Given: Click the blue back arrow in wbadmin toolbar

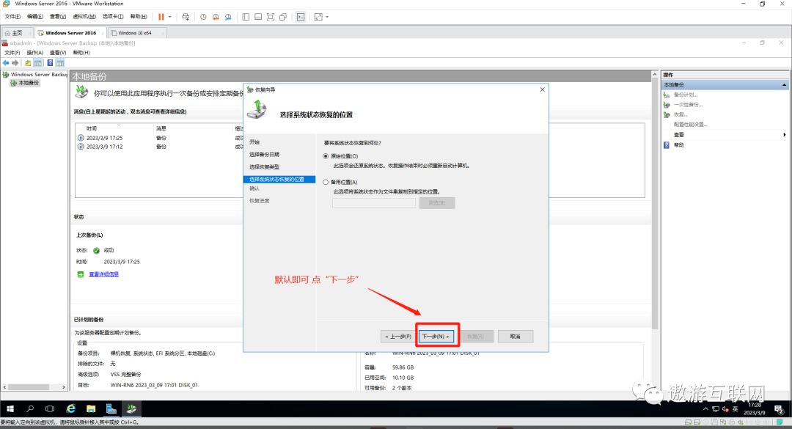Looking at the screenshot, I should [x=6, y=62].
